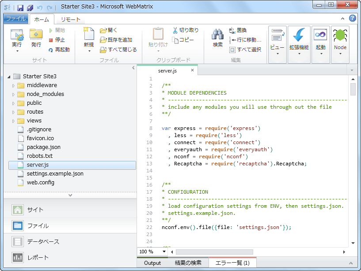Save all via quick access toolbar

click(x=30, y=8)
